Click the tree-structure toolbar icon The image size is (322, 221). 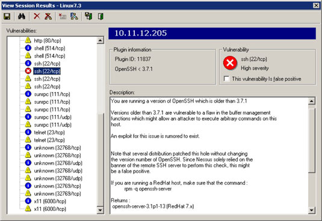(74, 16)
